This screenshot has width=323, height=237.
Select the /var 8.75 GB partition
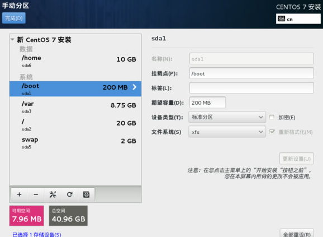tap(75, 107)
